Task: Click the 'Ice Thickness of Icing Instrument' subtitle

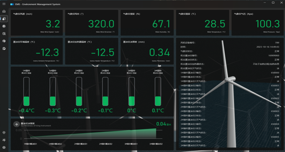Action: [x=36, y=126]
